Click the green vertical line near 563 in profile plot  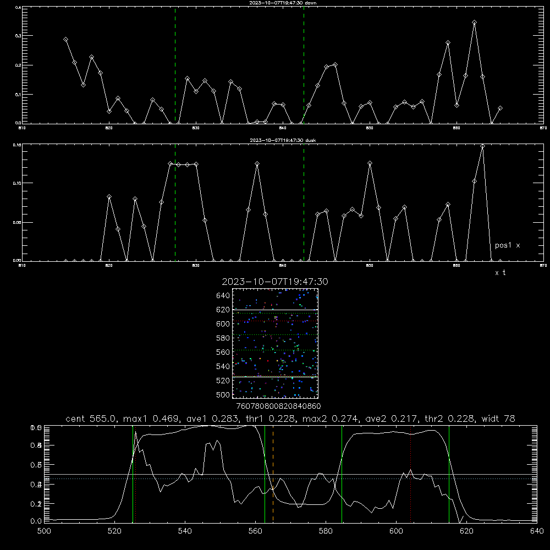point(265,474)
